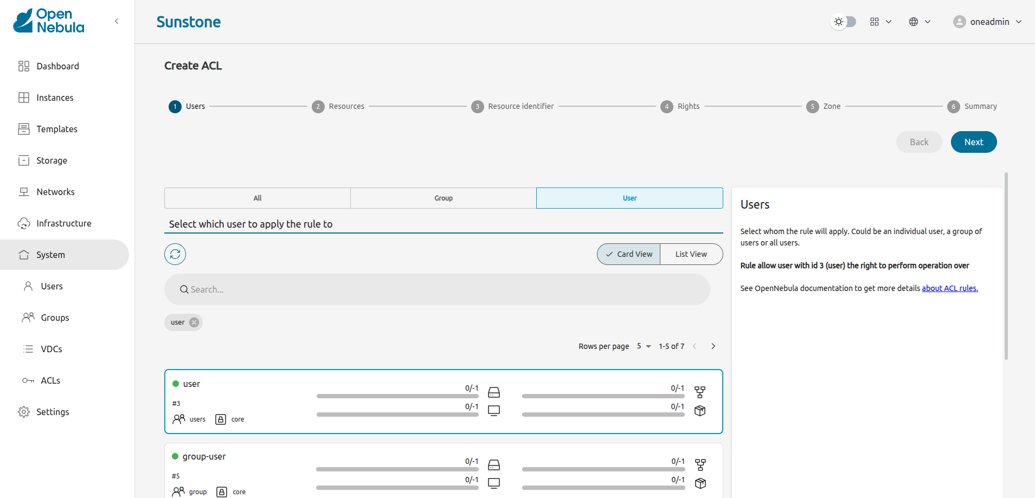Click inside the Search field
Viewport: 1035px width, 498px height.
pos(436,289)
